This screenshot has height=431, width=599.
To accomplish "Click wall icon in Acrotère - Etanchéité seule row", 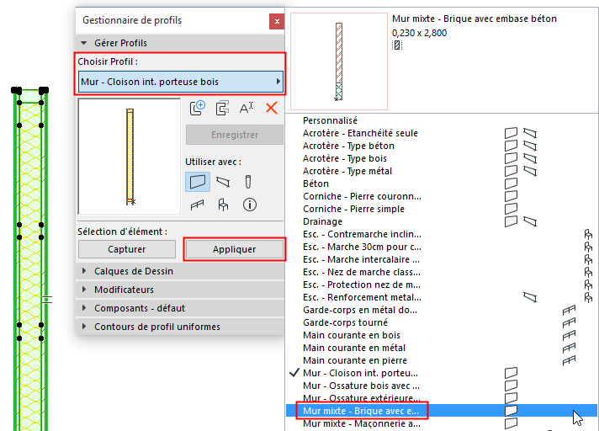I will [512, 133].
